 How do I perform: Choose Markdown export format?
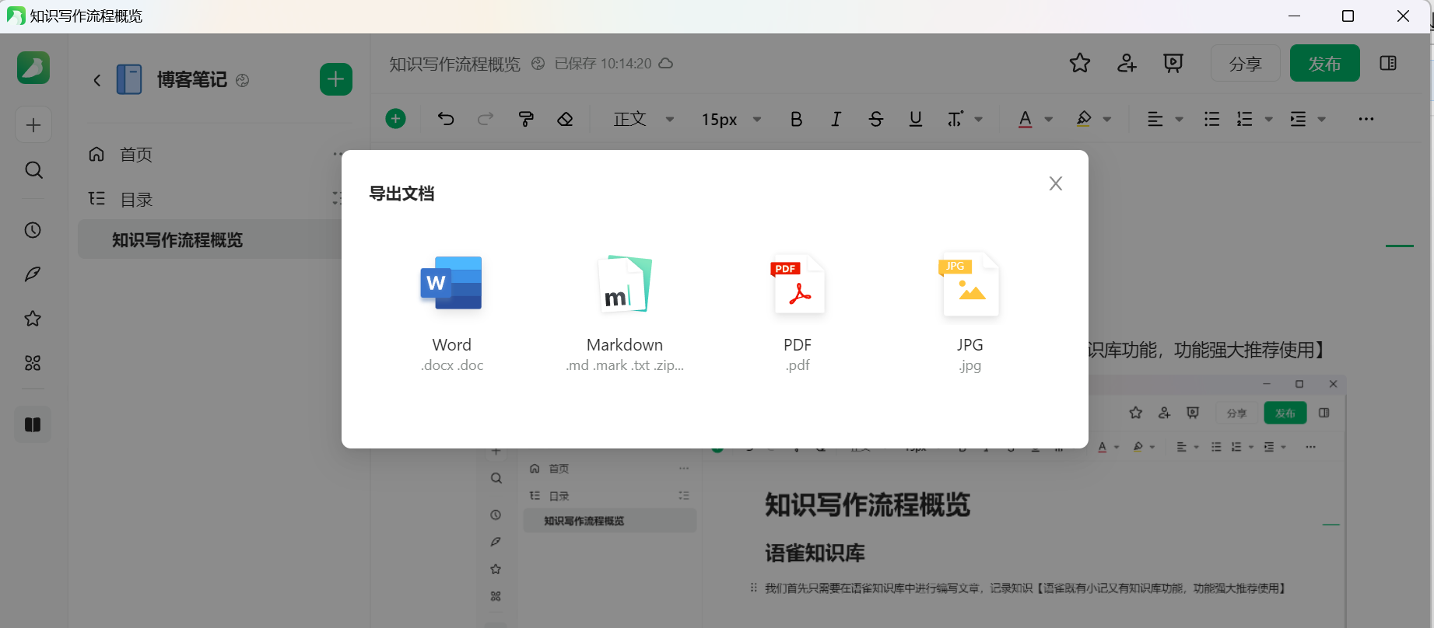tap(624, 311)
